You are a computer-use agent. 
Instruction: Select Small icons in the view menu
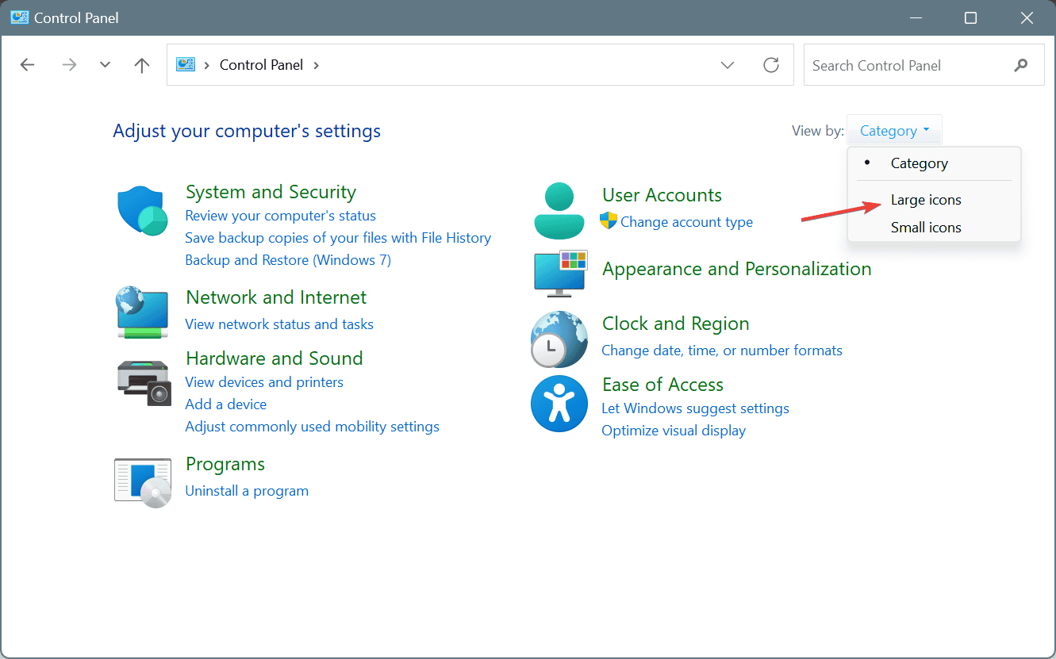coord(934,228)
